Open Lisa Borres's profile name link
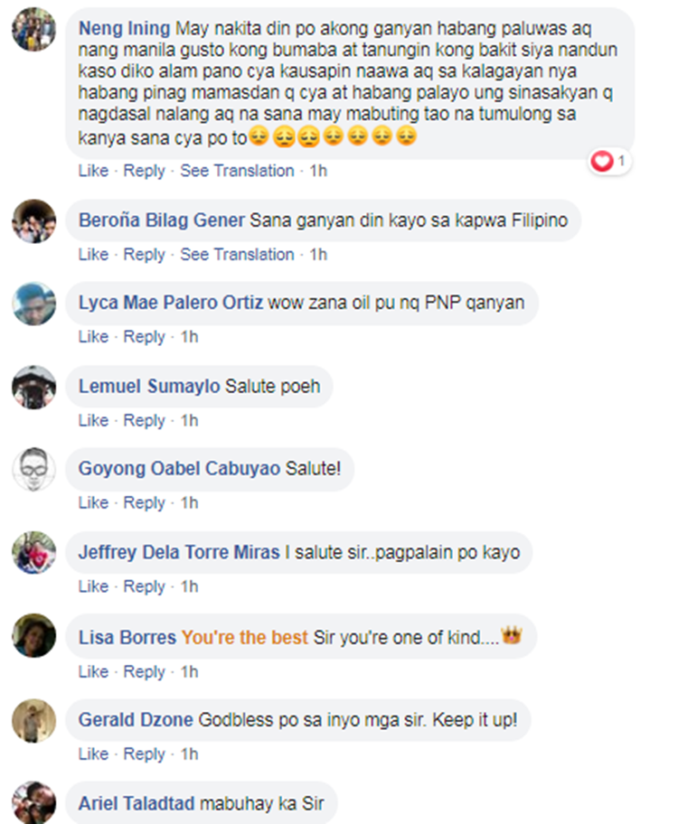Screen dimensions: 678x824 click(x=127, y=638)
